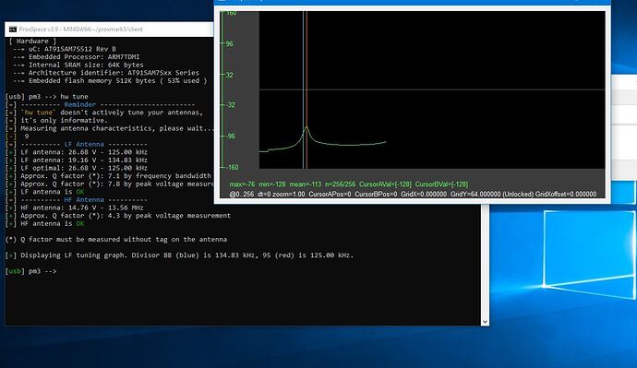Image resolution: width=637 pixels, height=368 pixels.
Task: Click the CursorAVal readout in plot footer
Action: (x=385, y=184)
